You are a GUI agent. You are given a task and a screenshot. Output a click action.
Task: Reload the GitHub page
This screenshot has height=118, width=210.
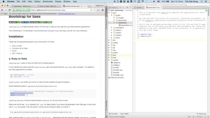10,10
